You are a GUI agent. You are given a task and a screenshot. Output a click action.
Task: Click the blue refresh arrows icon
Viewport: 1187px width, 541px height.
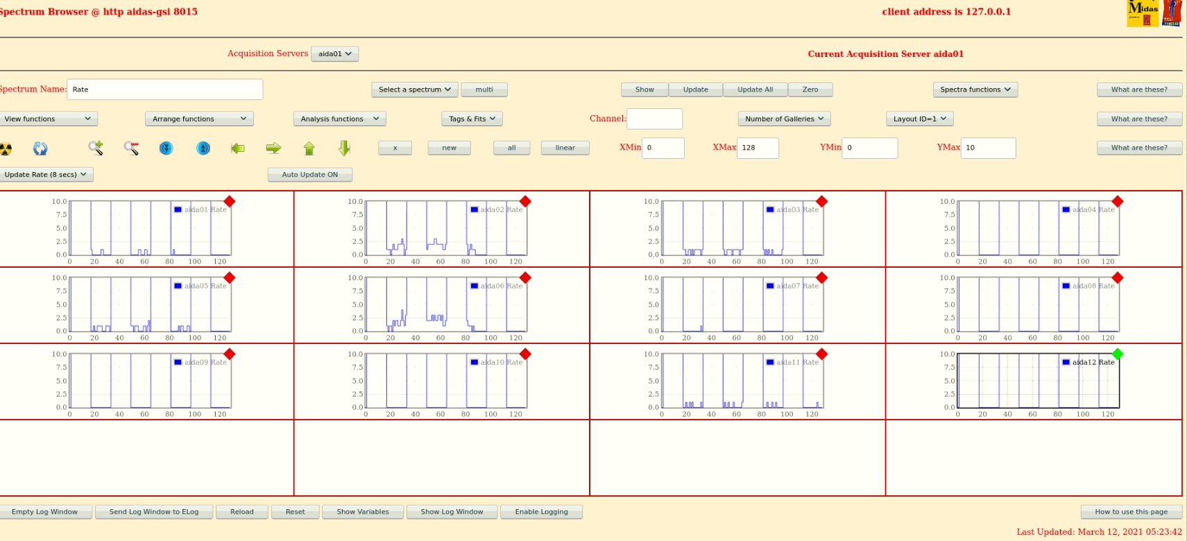pos(40,148)
